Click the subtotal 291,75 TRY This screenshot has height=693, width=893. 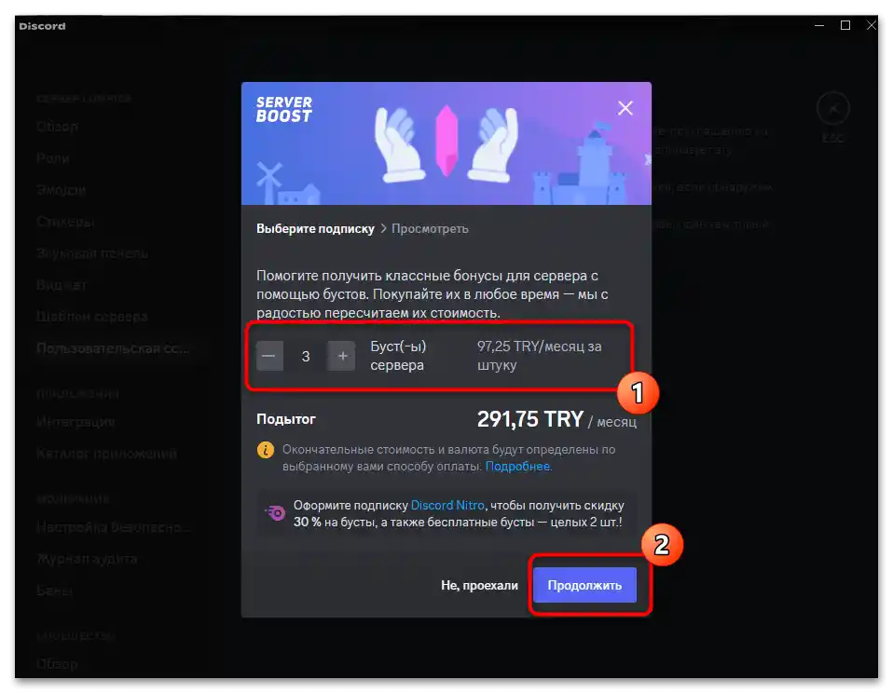coord(530,419)
